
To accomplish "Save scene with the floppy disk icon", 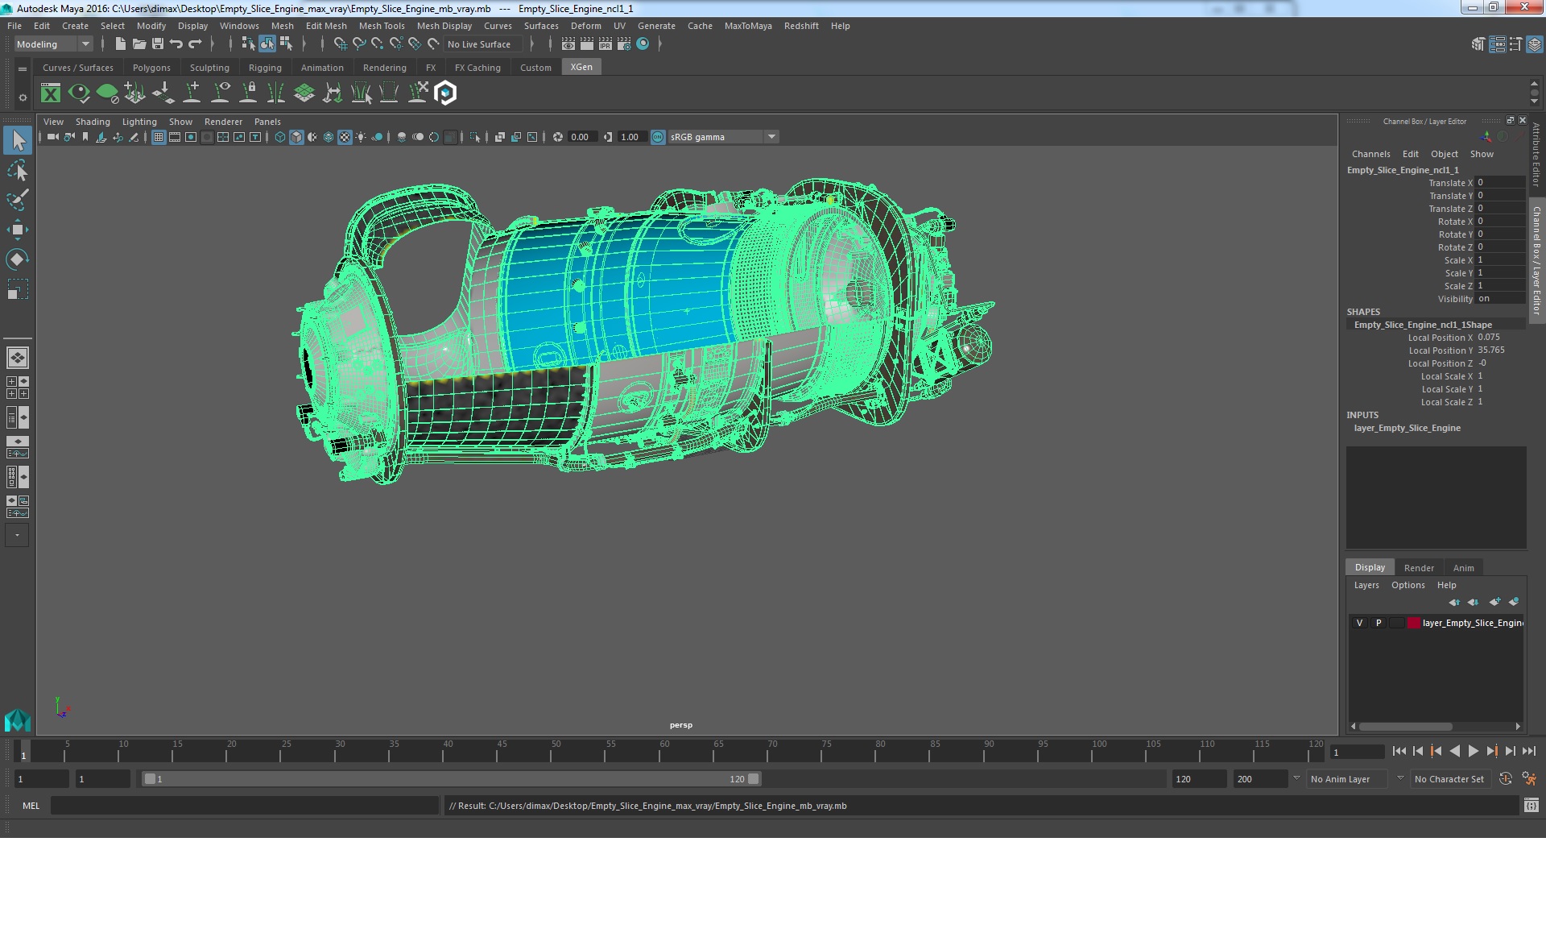I will 157,44.
